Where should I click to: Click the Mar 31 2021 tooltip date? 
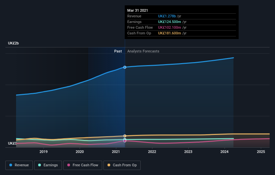click(x=137, y=10)
